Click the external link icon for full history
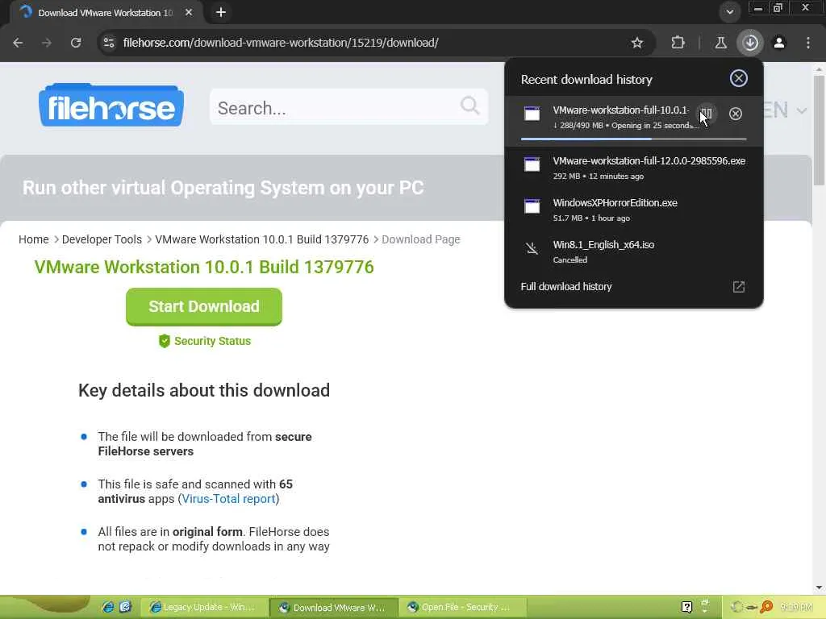826x619 pixels. pyautogui.click(x=739, y=286)
